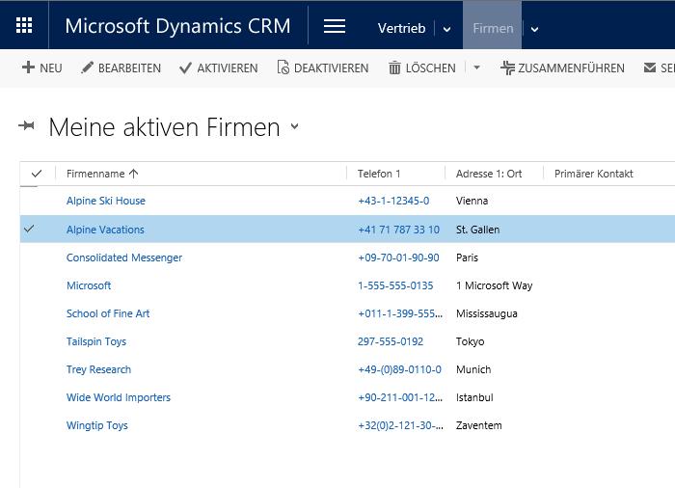This screenshot has height=488, width=675.
Task: Switch to the Firmen navigation tab
Action: (493, 28)
